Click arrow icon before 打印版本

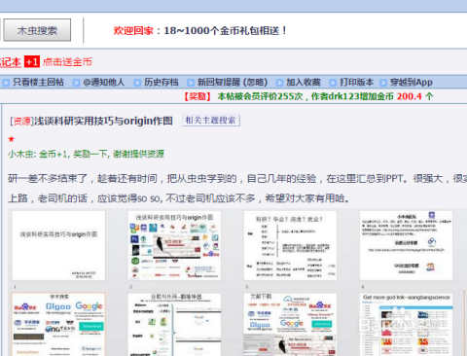coord(333,83)
